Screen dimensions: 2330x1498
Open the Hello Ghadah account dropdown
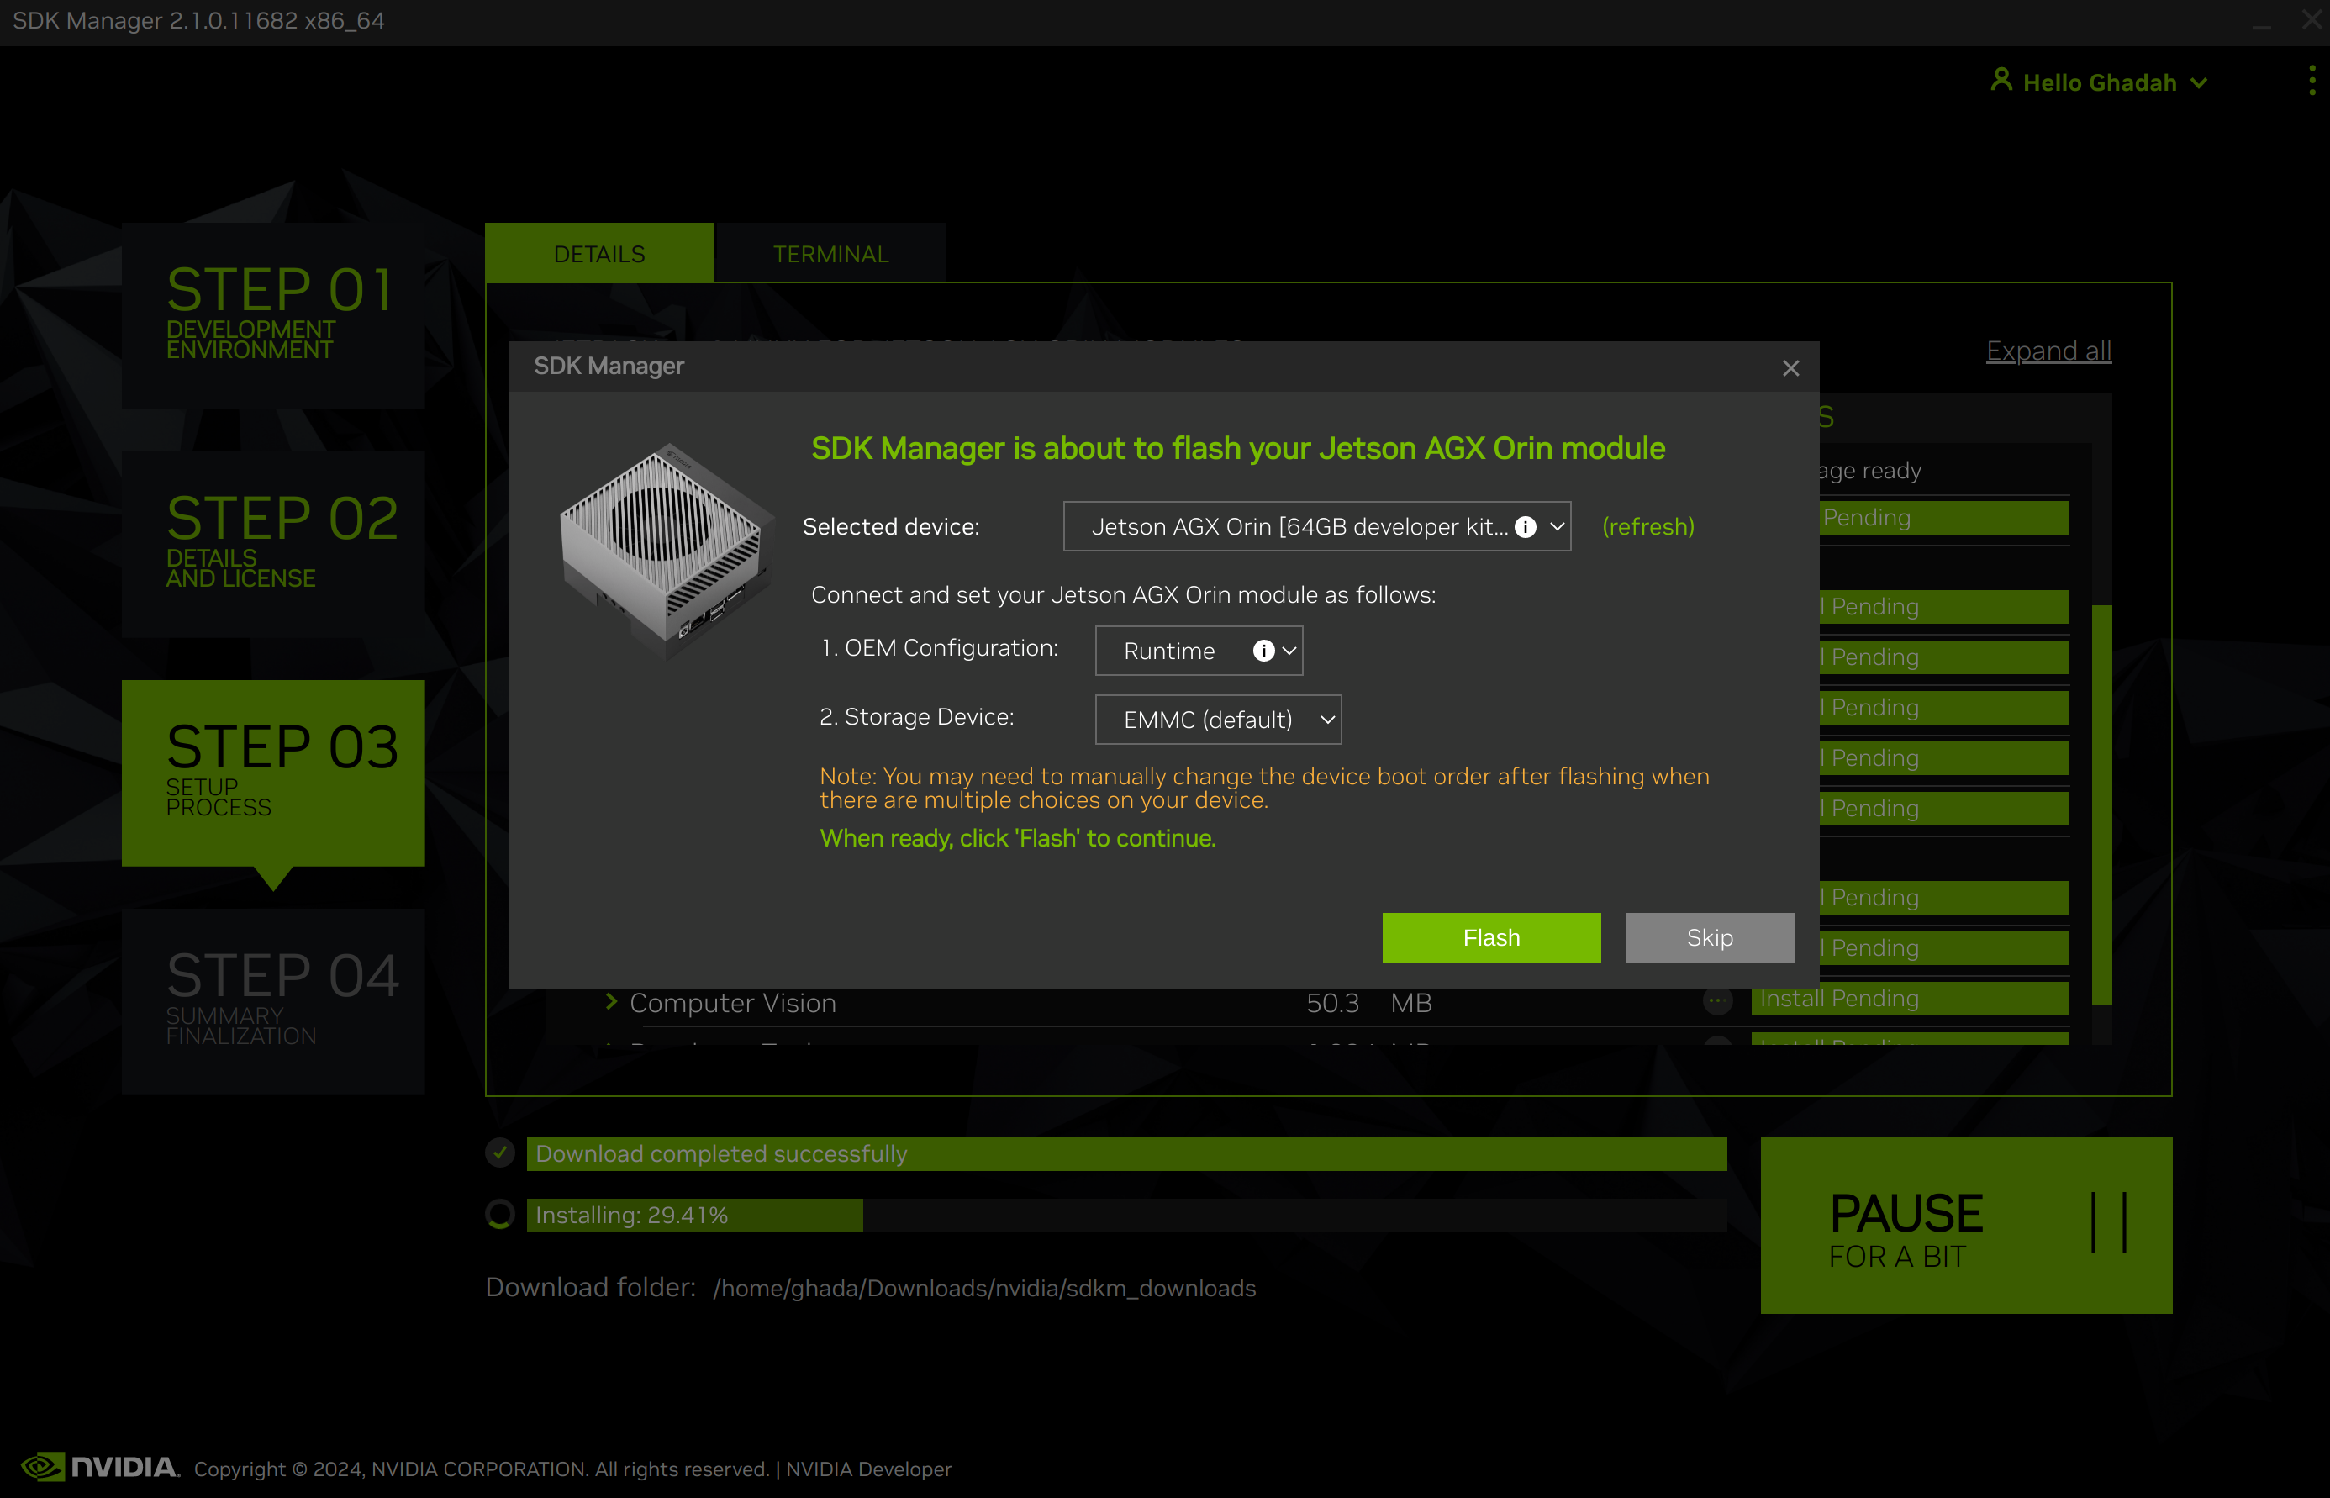[x=2200, y=82]
